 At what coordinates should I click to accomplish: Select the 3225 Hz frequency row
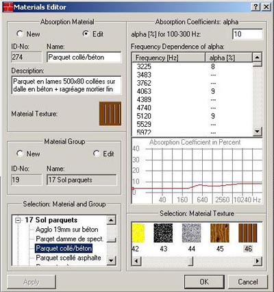[192, 66]
